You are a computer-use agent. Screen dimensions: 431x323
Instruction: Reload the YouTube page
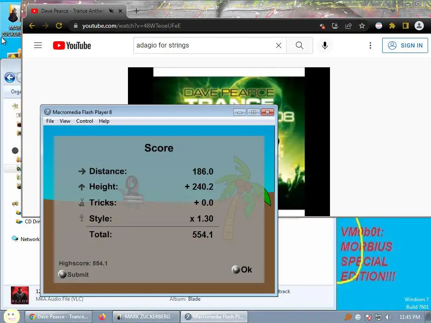pyautogui.click(x=59, y=26)
